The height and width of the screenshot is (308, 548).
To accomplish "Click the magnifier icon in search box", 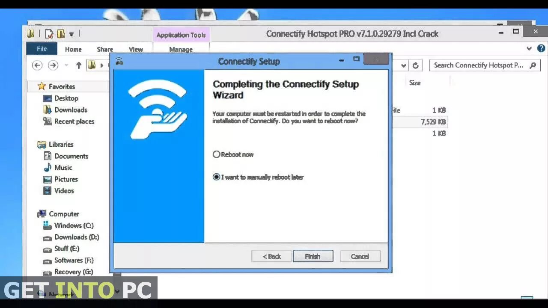I will coord(533,65).
